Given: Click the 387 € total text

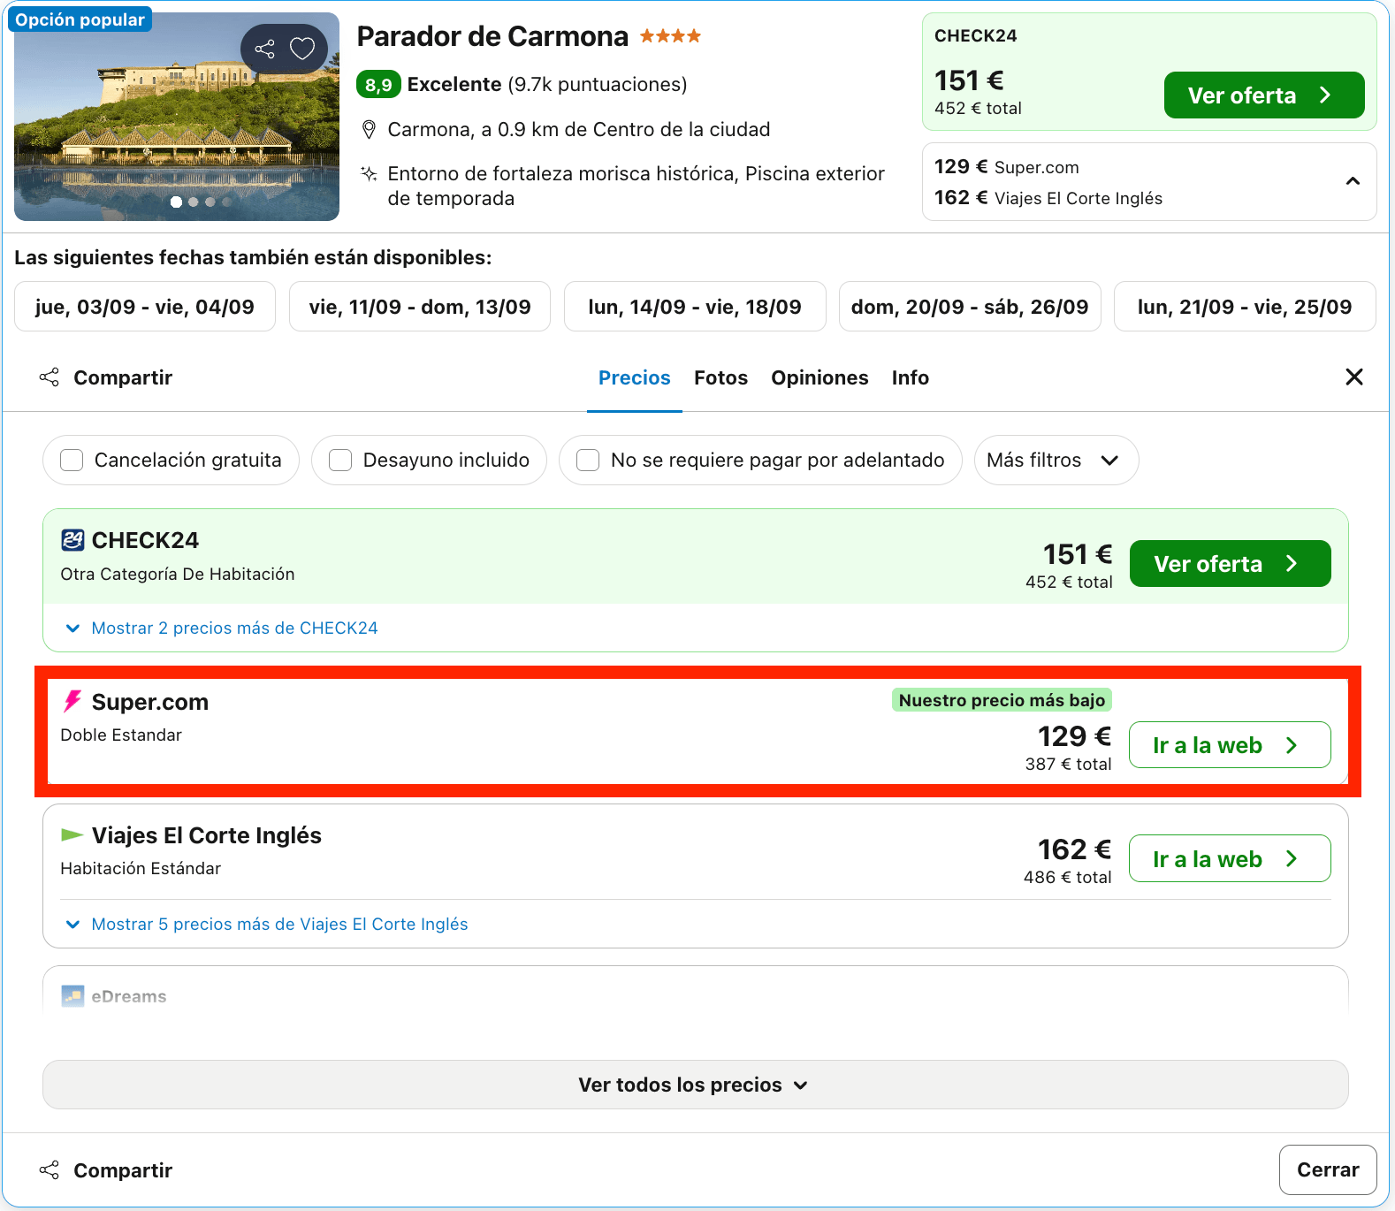Looking at the screenshot, I should click(1068, 765).
